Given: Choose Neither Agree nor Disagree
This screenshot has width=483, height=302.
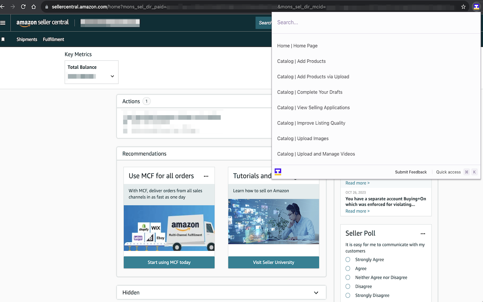Looking at the screenshot, I should (348, 277).
